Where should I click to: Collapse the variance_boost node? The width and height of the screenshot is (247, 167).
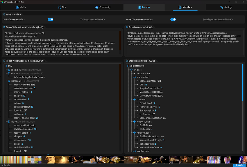pos(135,133)
